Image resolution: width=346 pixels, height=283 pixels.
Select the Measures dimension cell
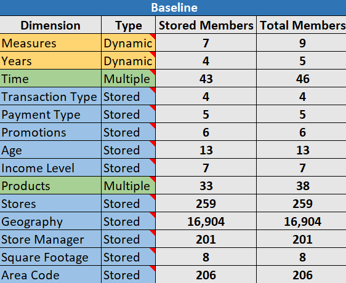[50, 43]
